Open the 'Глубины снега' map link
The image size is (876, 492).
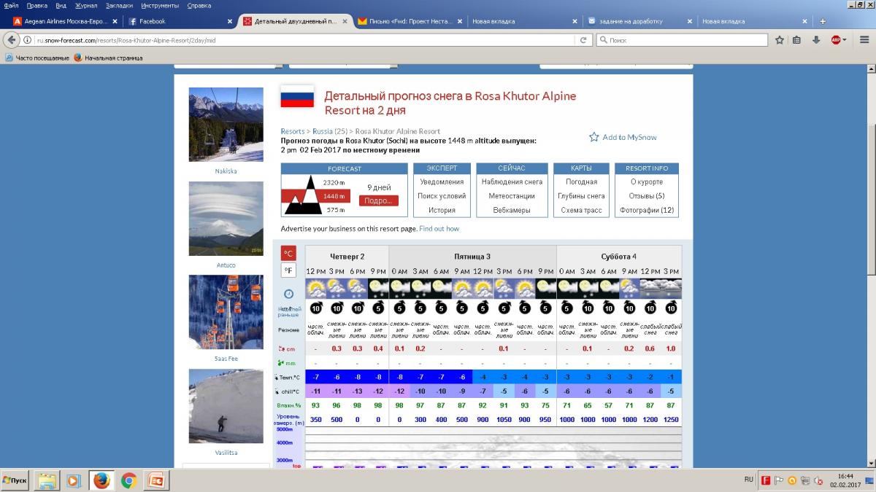[x=581, y=195]
